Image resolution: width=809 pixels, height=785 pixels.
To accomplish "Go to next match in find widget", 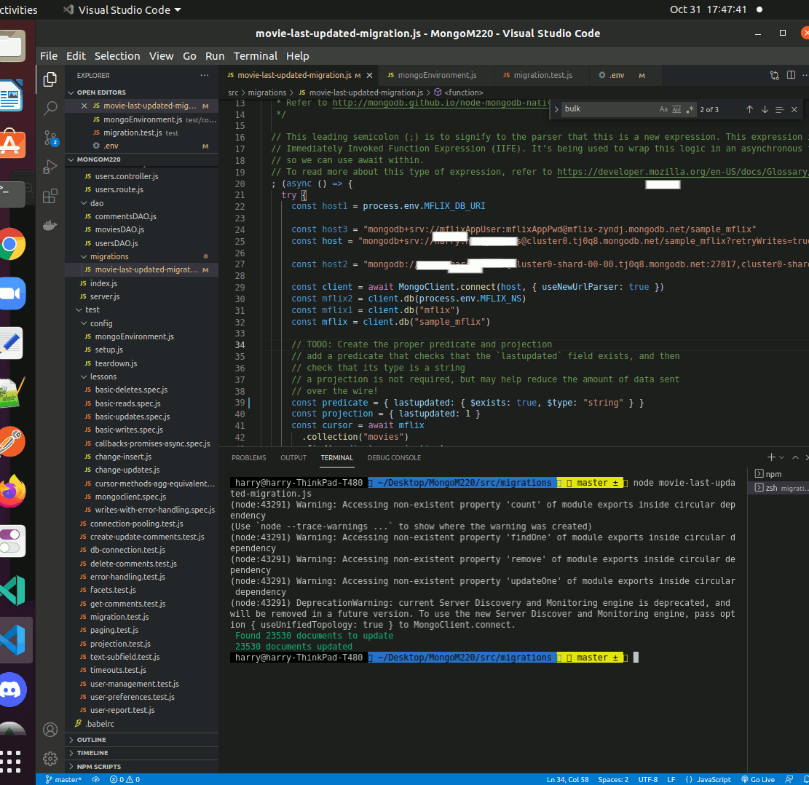I will tap(765, 109).
